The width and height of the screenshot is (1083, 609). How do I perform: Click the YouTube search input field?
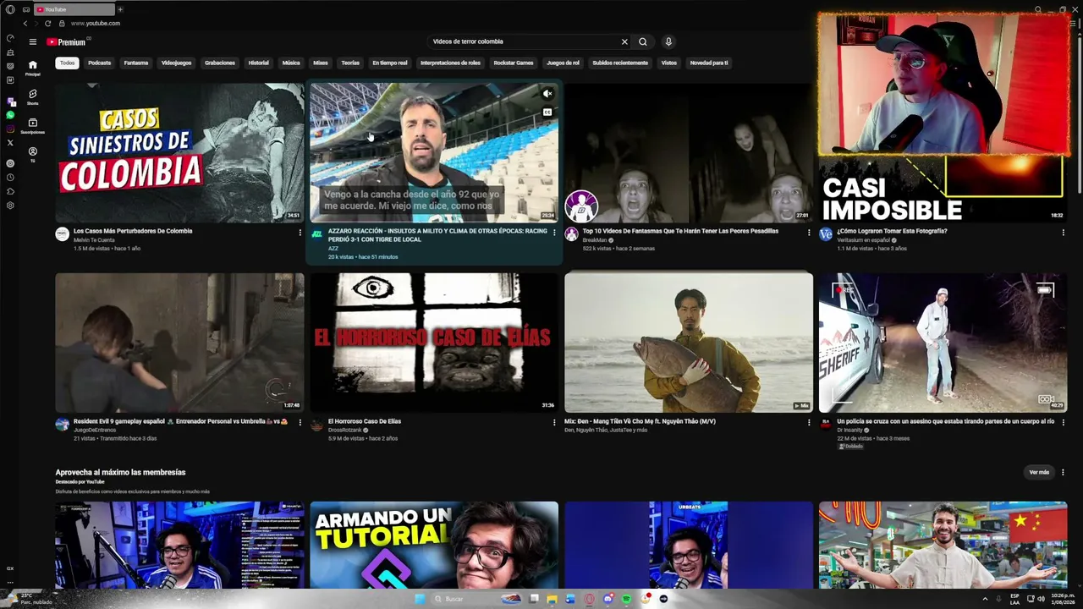524,41
